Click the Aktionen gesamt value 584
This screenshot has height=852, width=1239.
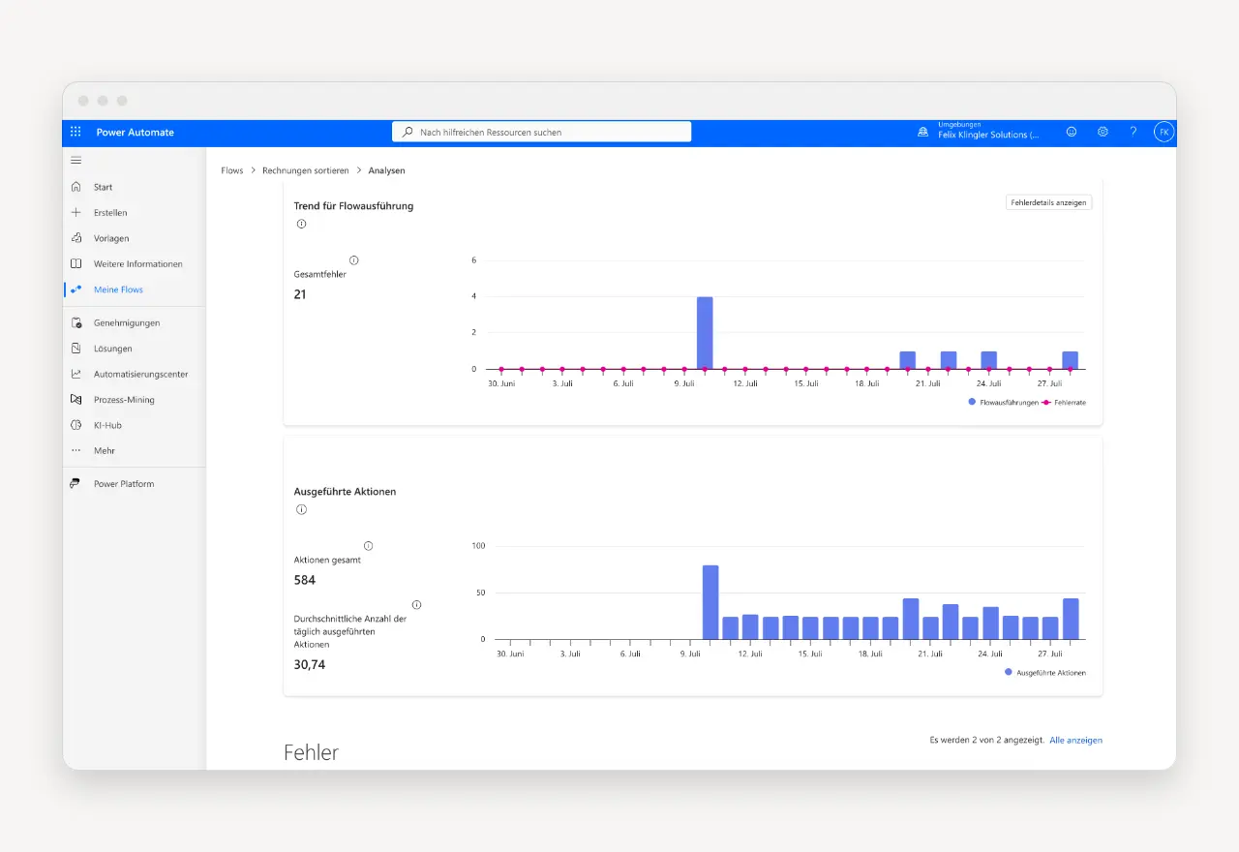[x=305, y=580]
